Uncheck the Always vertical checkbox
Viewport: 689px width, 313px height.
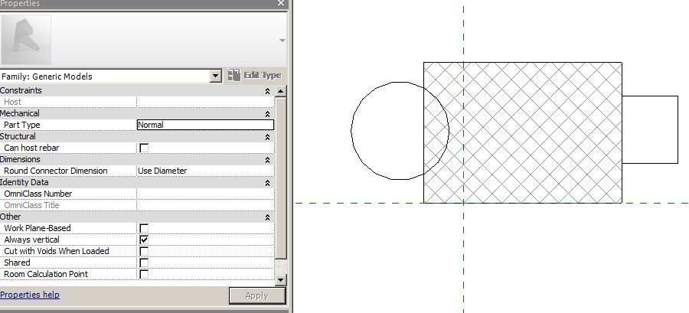point(144,240)
